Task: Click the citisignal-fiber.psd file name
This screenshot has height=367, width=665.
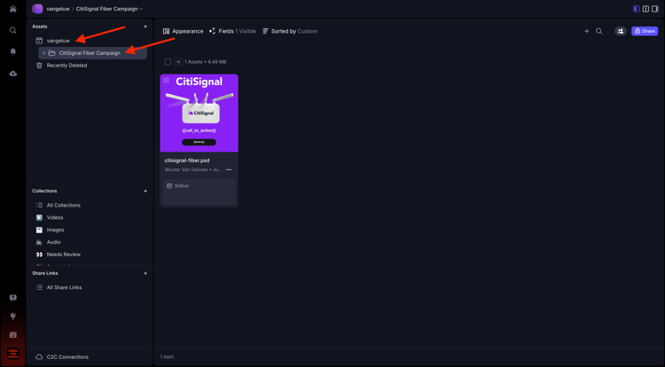Action: [187, 160]
